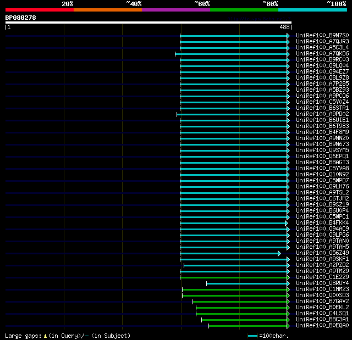Click the orange ~40% identity legend segment
Screen dimensions: 352x340
coord(108,10)
